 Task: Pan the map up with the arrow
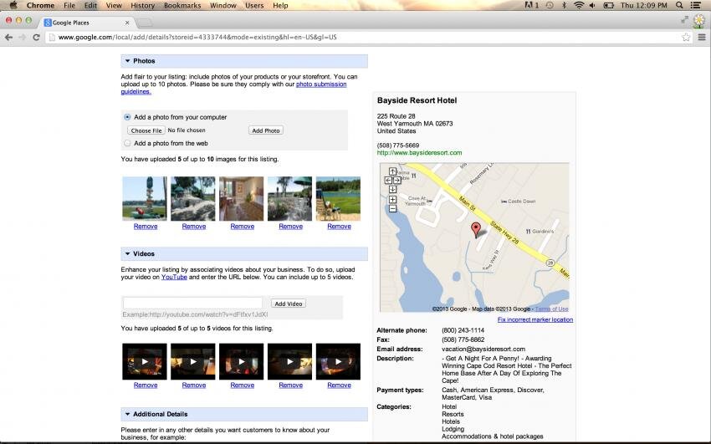(x=392, y=171)
